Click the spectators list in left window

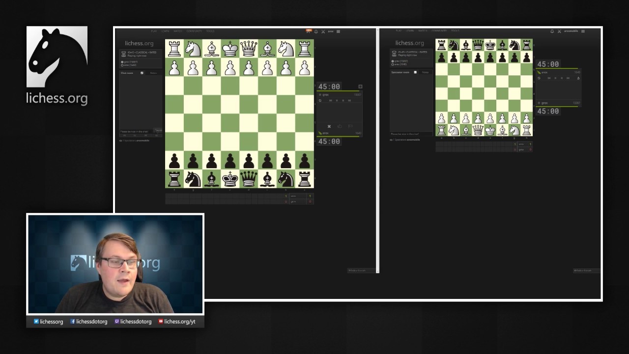pyautogui.click(x=134, y=141)
